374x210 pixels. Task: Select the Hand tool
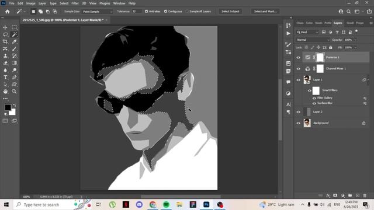tap(5, 91)
